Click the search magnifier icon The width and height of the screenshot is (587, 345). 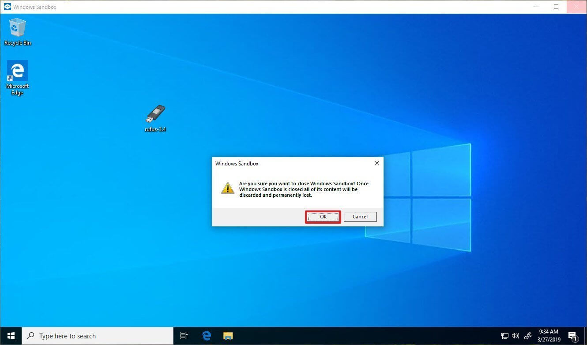pyautogui.click(x=30, y=336)
